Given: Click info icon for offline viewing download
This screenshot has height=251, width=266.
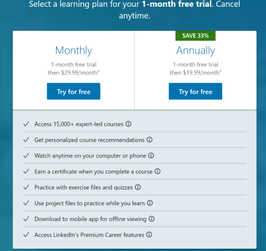Looking at the screenshot, I should click(152, 219).
